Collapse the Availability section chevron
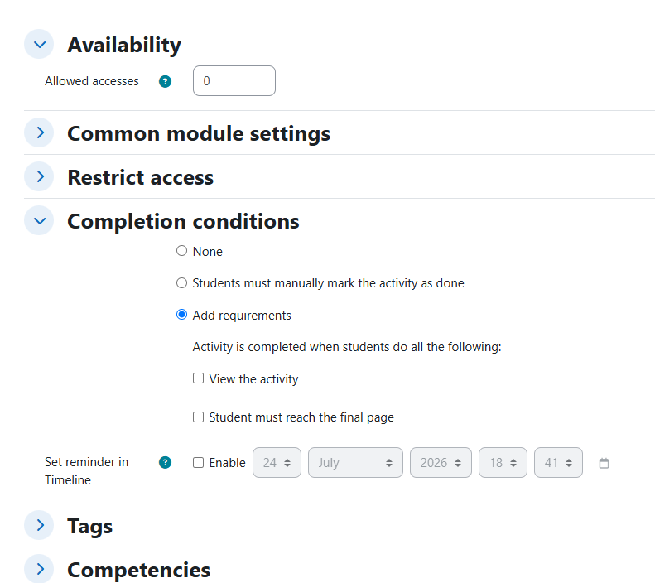 pos(39,44)
